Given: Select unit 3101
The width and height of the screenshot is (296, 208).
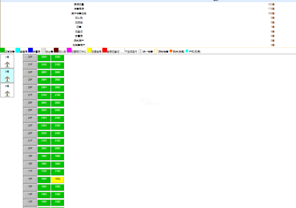Looking at the screenshot, I should coord(44,65).
